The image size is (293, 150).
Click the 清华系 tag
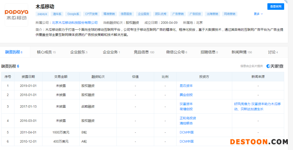pos(58,14)
